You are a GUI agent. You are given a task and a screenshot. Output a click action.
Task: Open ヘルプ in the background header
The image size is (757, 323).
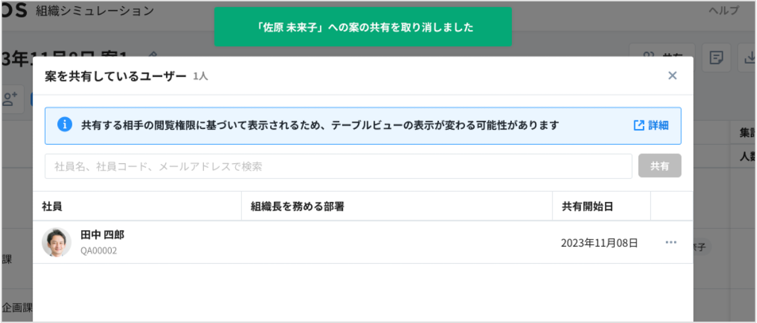723,11
